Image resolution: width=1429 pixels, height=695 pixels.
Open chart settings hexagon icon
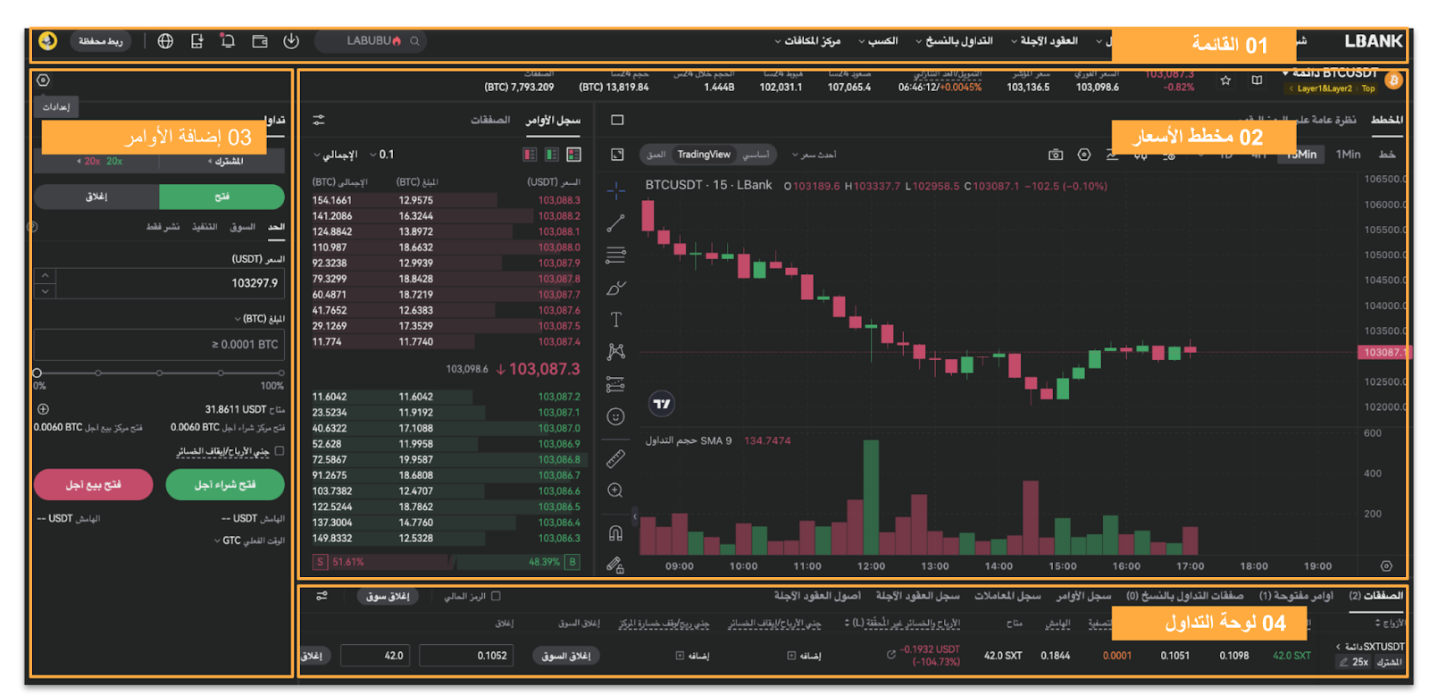[1084, 155]
